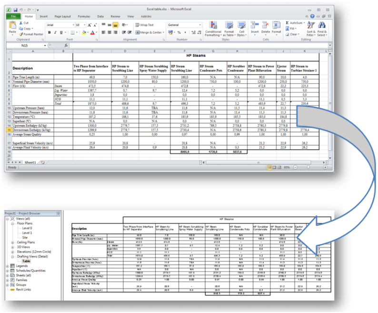Image resolution: width=378 pixels, height=313 pixels.
Task: Click the zoom out minus button
Action: (295, 167)
